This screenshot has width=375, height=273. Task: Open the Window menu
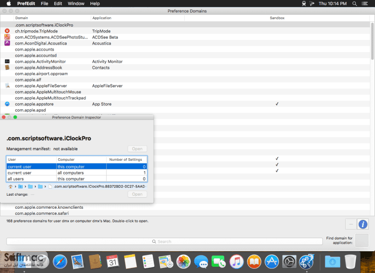coord(76,4)
